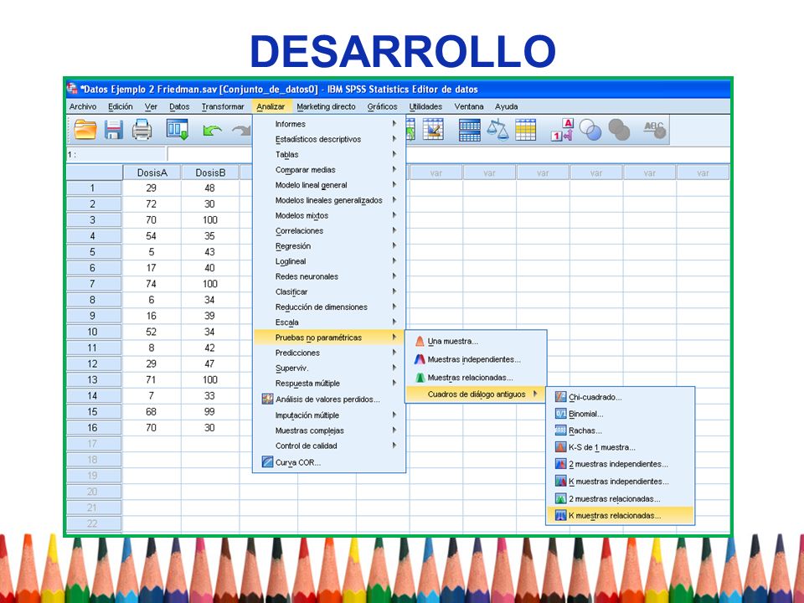The width and height of the screenshot is (804, 603).
Task: Open the Archivo menu
Action: (x=83, y=106)
